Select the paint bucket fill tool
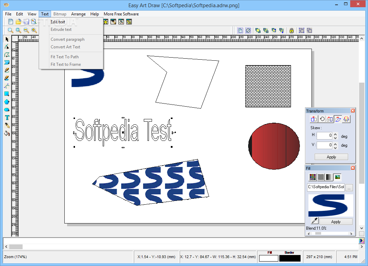Image resolution: width=368 pixels, height=266 pixels. click(x=7, y=133)
